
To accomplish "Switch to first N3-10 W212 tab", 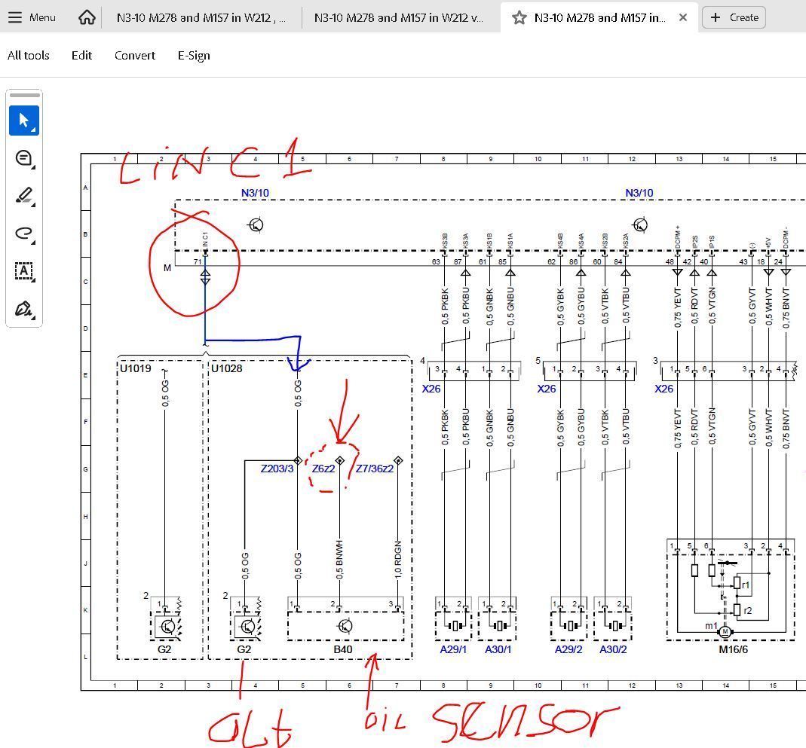I will tap(201, 17).
